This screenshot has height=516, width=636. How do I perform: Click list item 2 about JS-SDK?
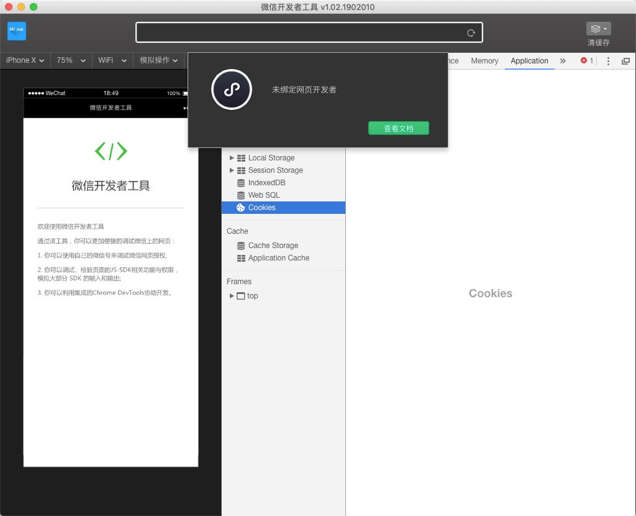click(108, 274)
